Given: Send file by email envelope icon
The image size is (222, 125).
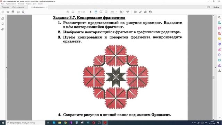Looking at the screenshot, I should click(18, 12).
